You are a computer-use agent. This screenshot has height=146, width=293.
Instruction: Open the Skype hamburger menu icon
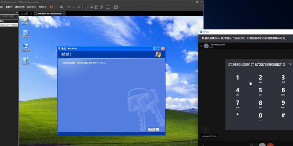tap(201, 46)
